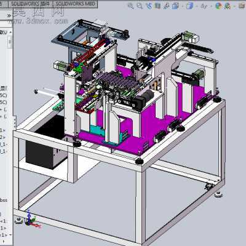Expand the feature panel with the double chevron
Viewport: 246px width, 246px height.
pos(9,15)
